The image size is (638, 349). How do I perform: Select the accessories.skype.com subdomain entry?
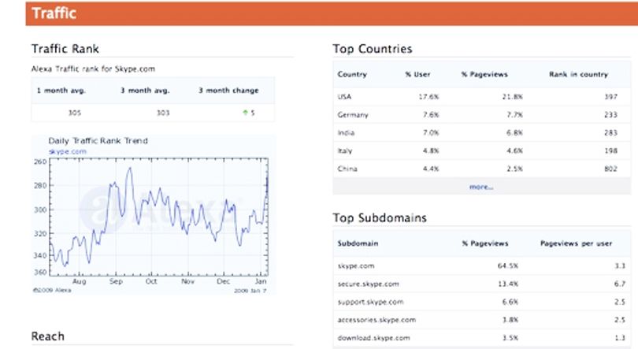[x=376, y=320]
